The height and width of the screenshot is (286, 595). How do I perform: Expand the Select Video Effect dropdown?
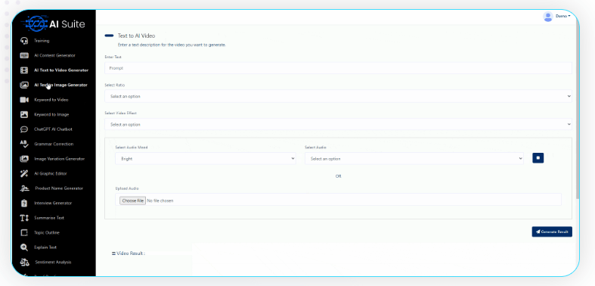click(x=338, y=124)
